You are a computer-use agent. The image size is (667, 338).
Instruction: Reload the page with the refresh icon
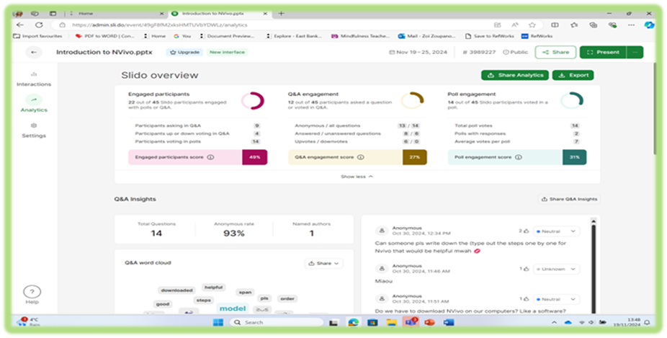[x=39, y=25]
